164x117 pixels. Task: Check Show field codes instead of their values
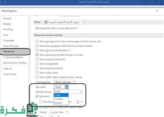click(x=37, y=77)
